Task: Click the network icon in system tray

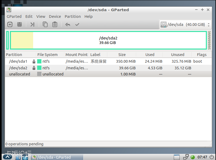Action: tap(186, 157)
